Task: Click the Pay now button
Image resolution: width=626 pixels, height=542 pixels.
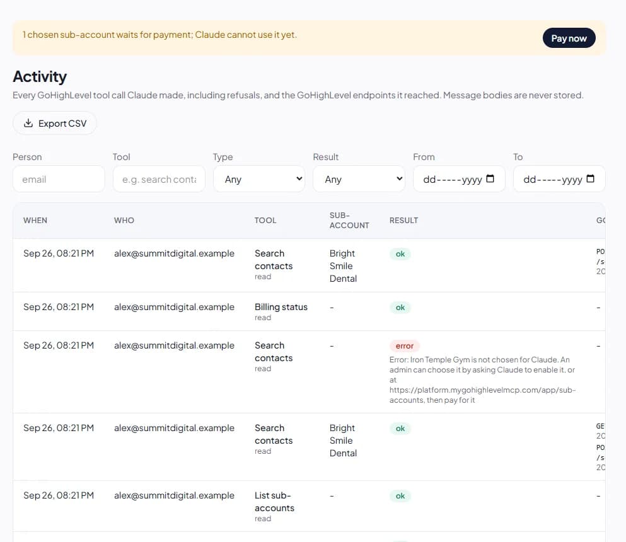Action: coord(569,38)
